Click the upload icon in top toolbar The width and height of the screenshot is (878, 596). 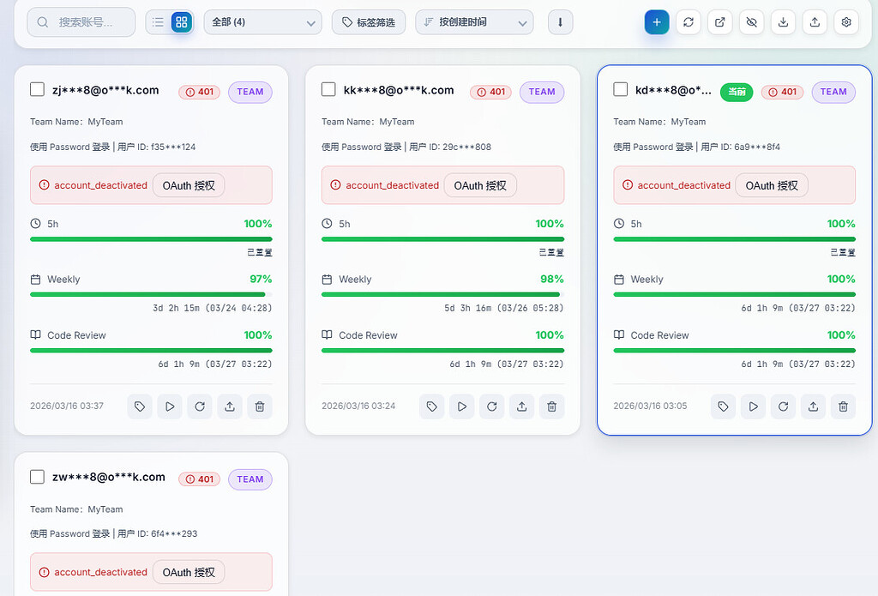[x=815, y=22]
